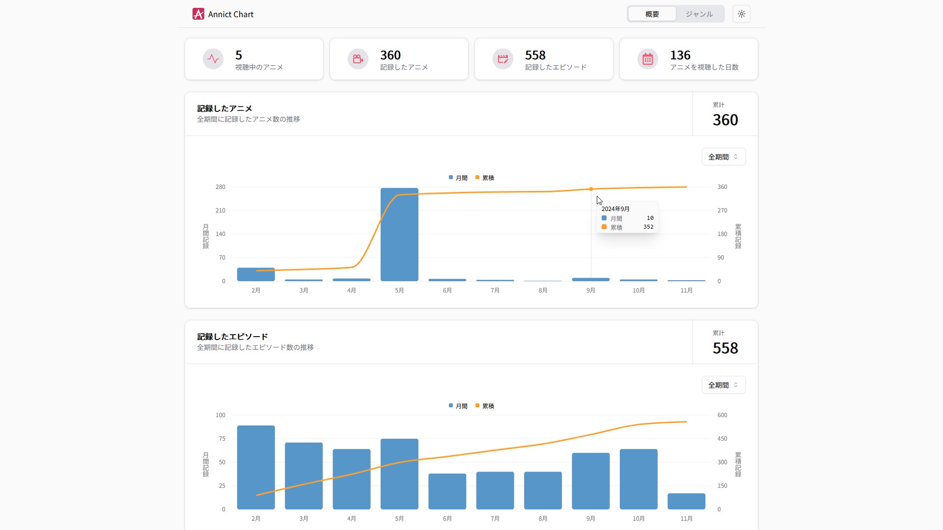Open 全期間 dropdown for recorded episodes chart
943x530 pixels.
pos(719,385)
